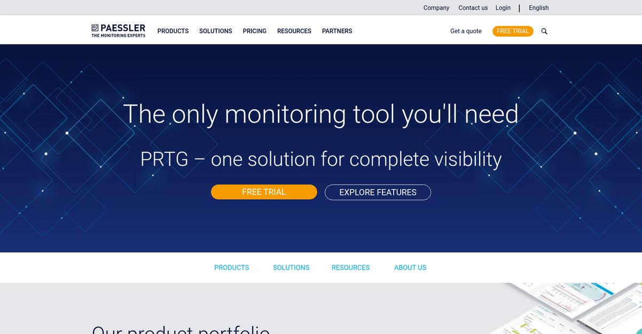This screenshot has width=642, height=334.
Task: Click the headline 'The only monitoring tool you'll need'
Action: coord(321,114)
